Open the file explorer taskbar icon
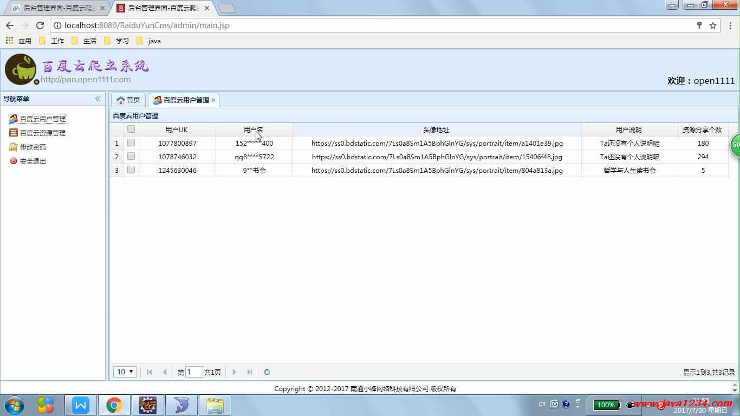Image resolution: width=740 pixels, height=416 pixels. click(215, 405)
